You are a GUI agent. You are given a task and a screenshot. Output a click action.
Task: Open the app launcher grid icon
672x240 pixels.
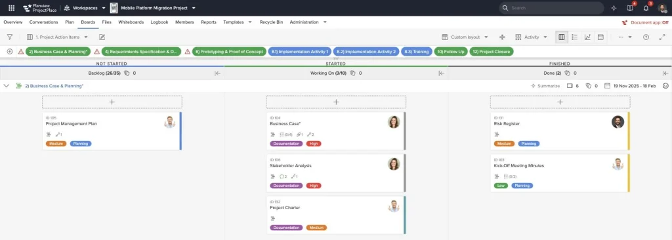tap(12, 8)
